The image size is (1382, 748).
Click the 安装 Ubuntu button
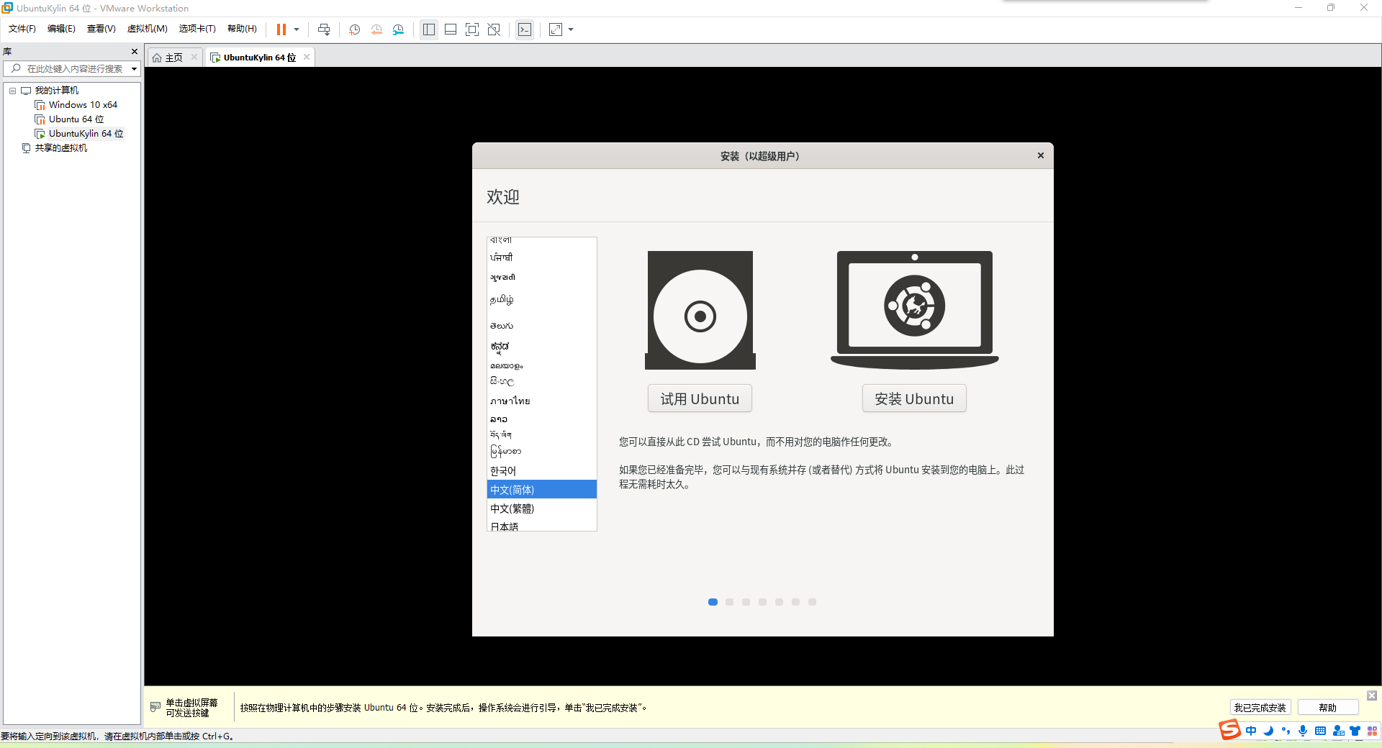(x=914, y=398)
